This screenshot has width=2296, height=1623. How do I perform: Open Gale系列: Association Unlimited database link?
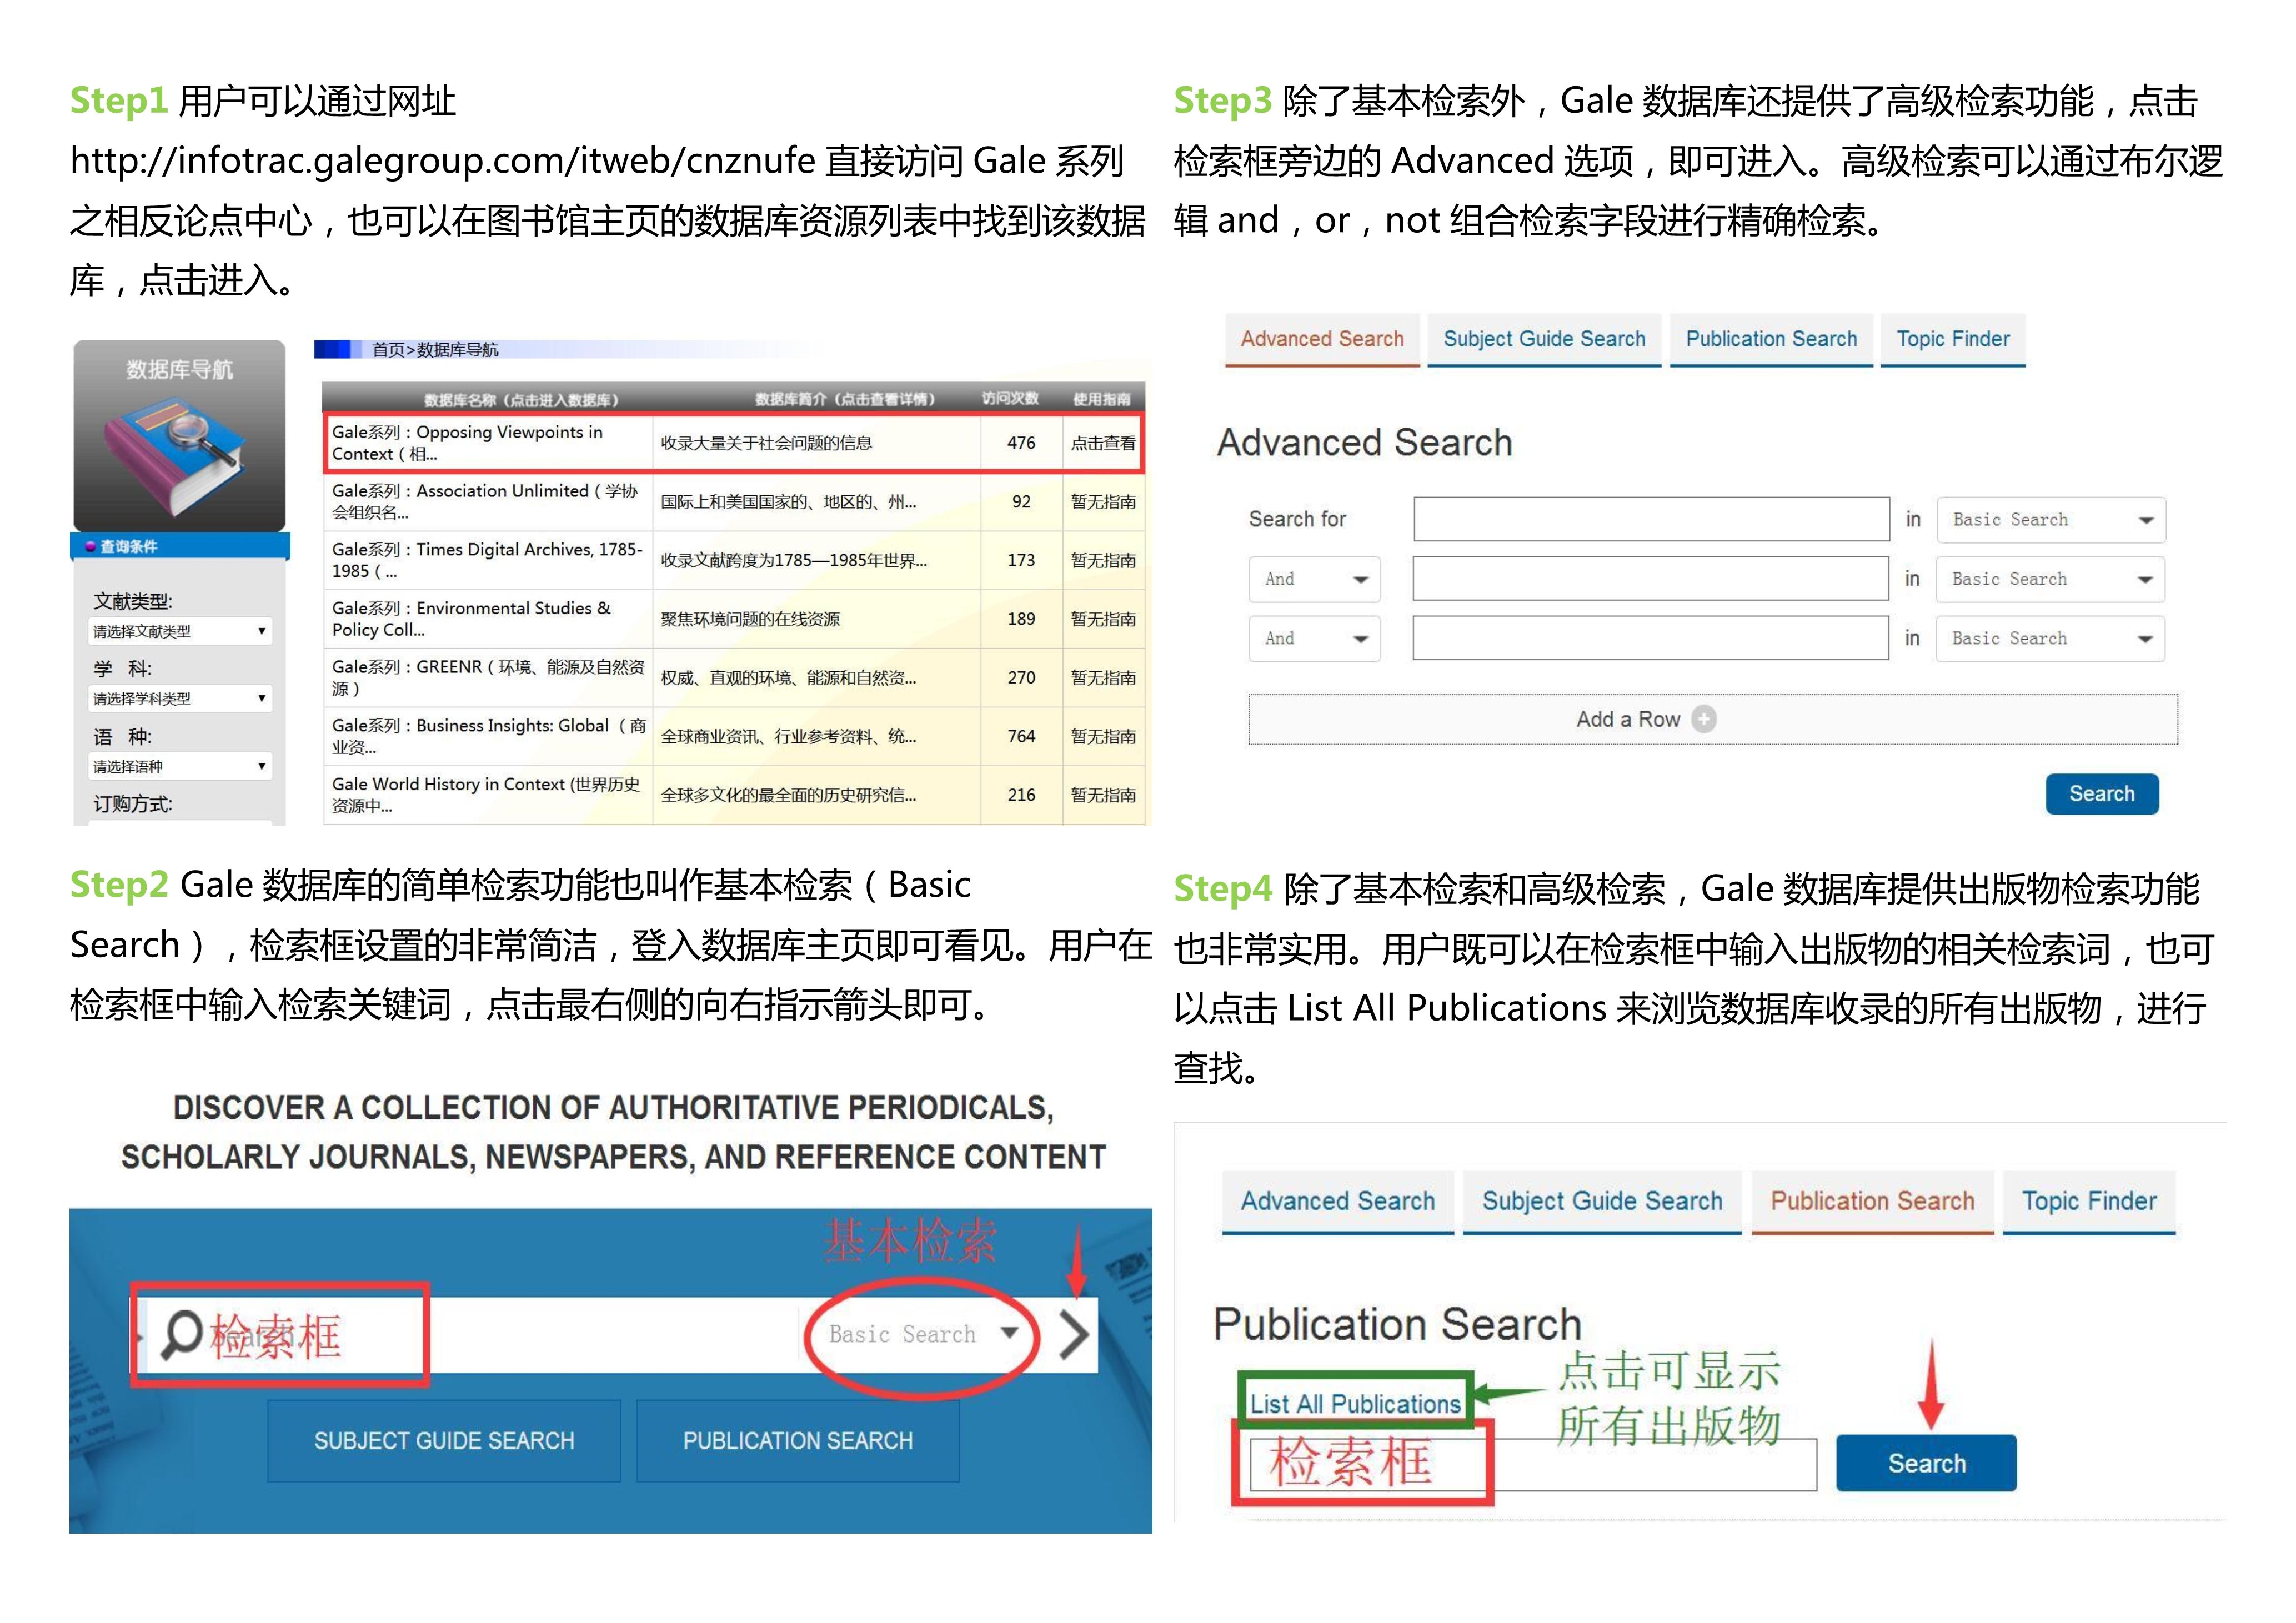(485, 502)
